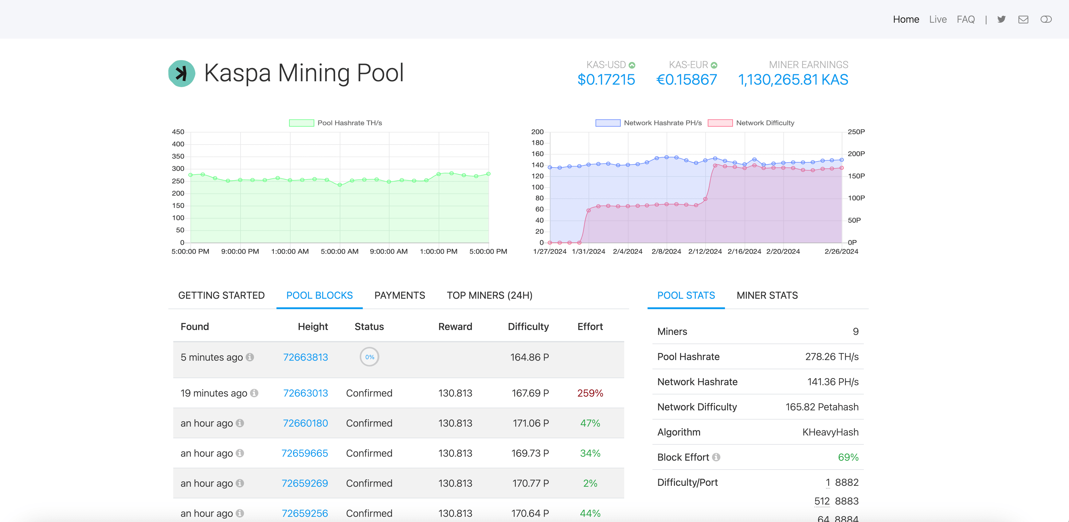
Task: Click info icon on block 72659665 row
Action: 240,453
